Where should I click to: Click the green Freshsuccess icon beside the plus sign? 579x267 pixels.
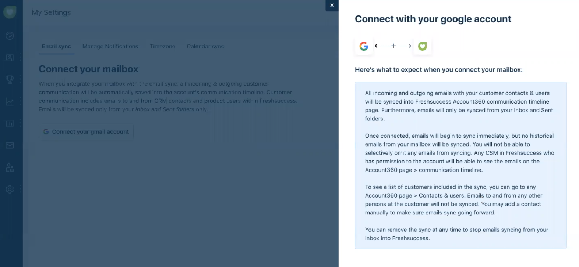[x=422, y=46]
